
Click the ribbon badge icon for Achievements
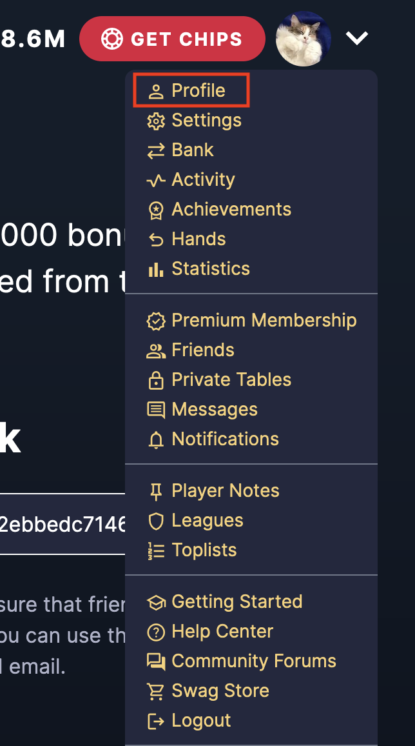(x=156, y=210)
